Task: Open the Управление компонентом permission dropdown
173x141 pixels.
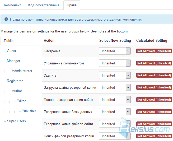Action: click(115, 63)
